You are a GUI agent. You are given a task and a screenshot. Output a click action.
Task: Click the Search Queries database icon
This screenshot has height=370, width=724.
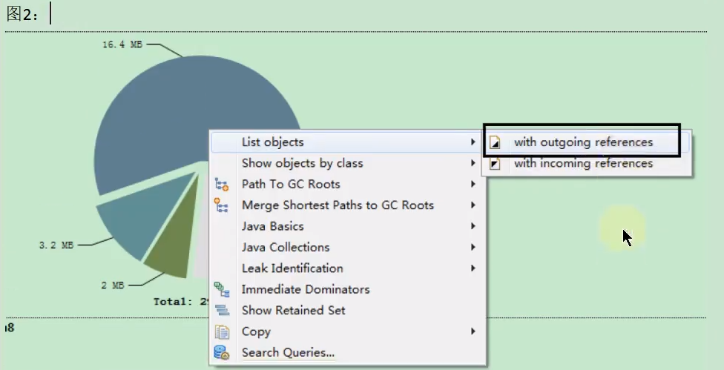222,352
